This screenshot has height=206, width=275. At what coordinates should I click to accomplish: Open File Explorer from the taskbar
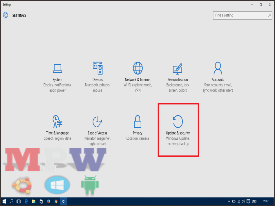[34, 201]
